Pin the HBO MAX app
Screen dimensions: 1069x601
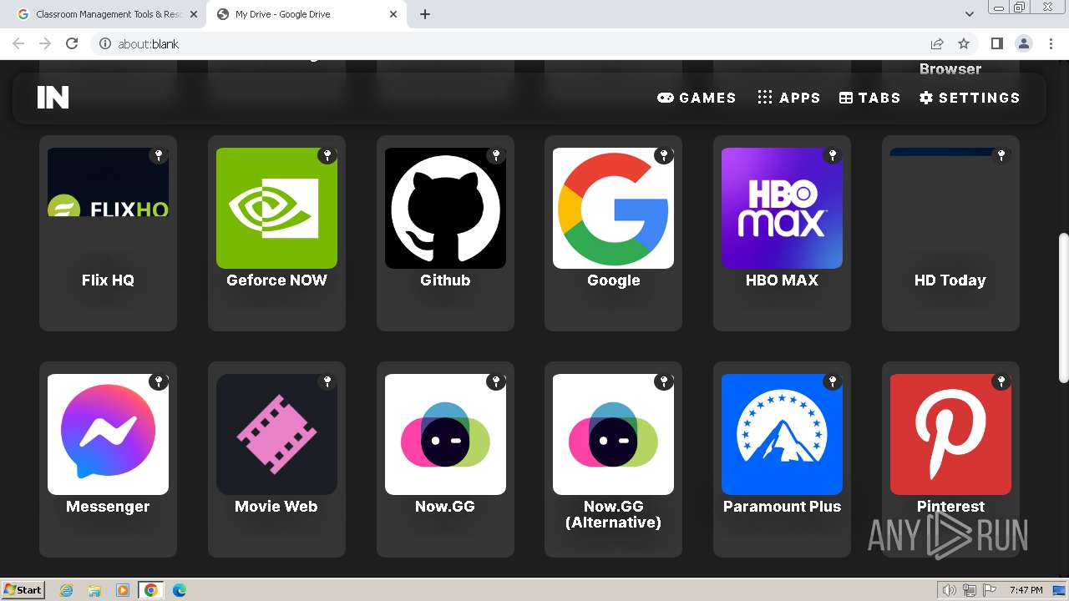click(x=833, y=155)
